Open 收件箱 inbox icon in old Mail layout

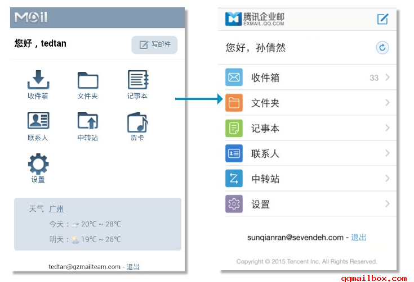pos(38,80)
